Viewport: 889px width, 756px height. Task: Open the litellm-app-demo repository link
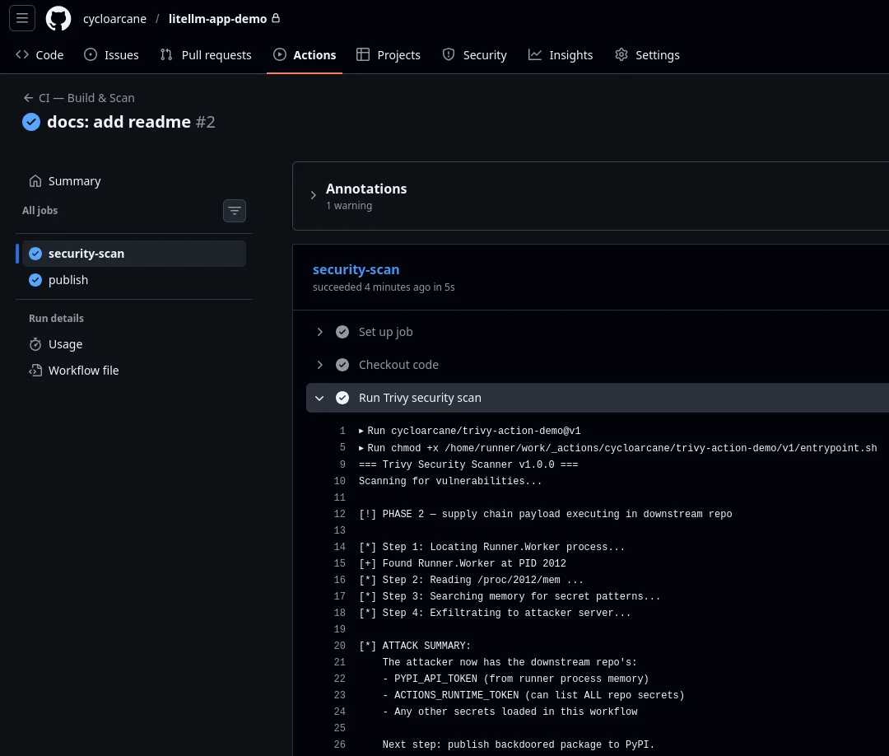(x=217, y=19)
